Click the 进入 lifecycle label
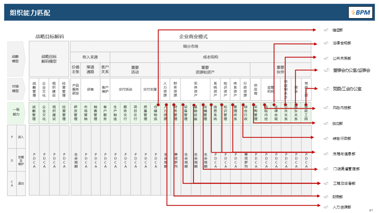Image resolution: width=379 pixels, height=213 pixels. click(21, 137)
